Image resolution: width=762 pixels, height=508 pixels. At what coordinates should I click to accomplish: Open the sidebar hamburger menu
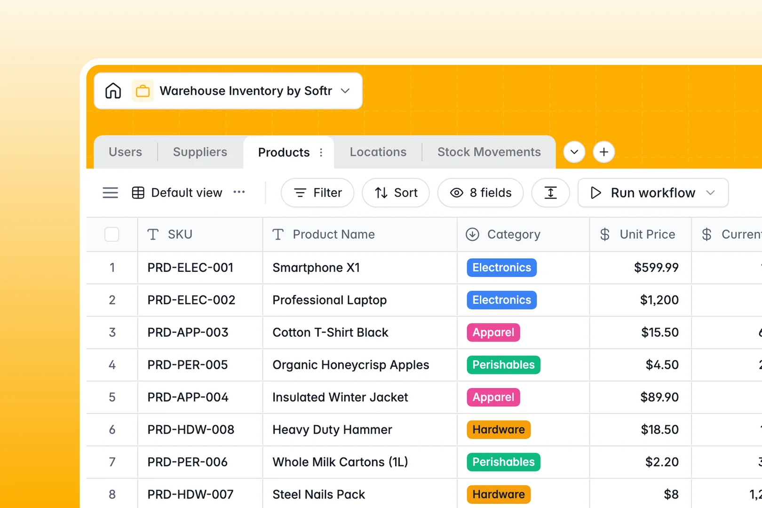(x=110, y=193)
